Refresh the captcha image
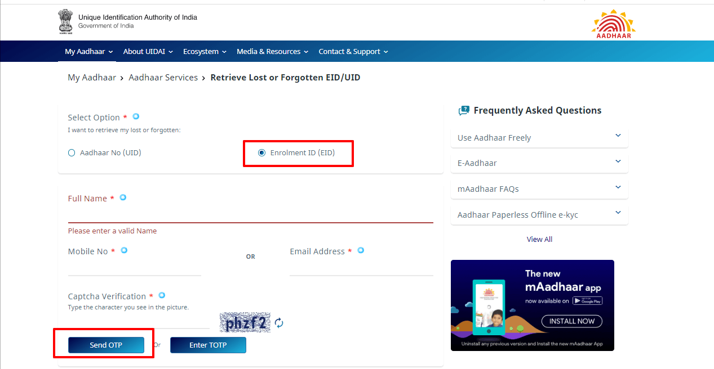 point(278,323)
